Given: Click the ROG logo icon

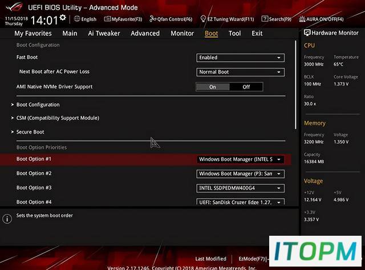Looking at the screenshot, I should coord(14,7).
